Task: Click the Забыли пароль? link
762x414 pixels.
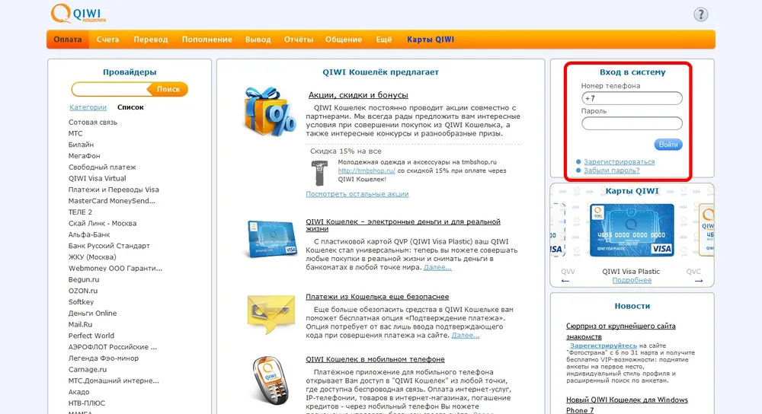Action: click(x=611, y=170)
